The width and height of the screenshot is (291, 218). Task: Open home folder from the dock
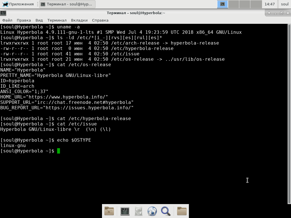182,211
